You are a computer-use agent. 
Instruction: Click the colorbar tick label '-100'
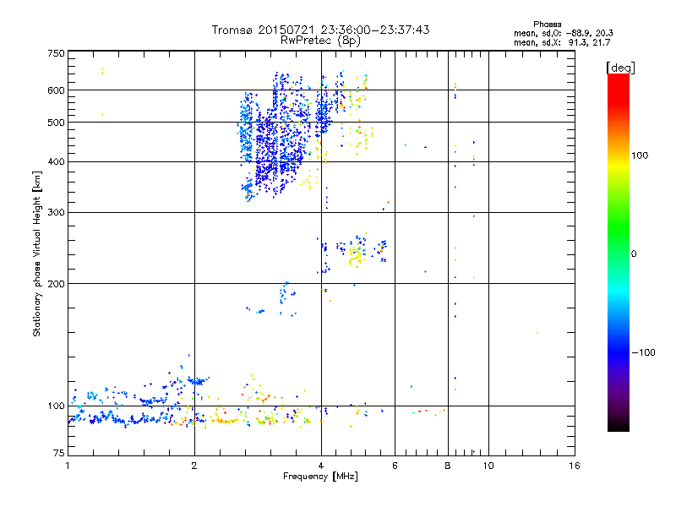coord(643,352)
